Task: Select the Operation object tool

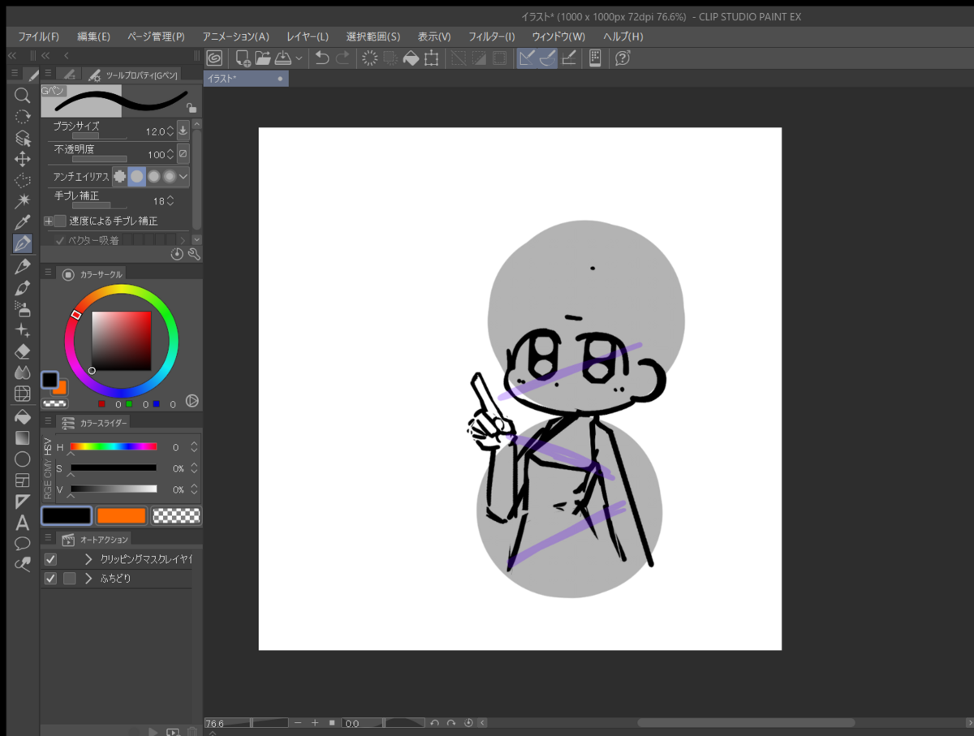Action: pyautogui.click(x=23, y=138)
